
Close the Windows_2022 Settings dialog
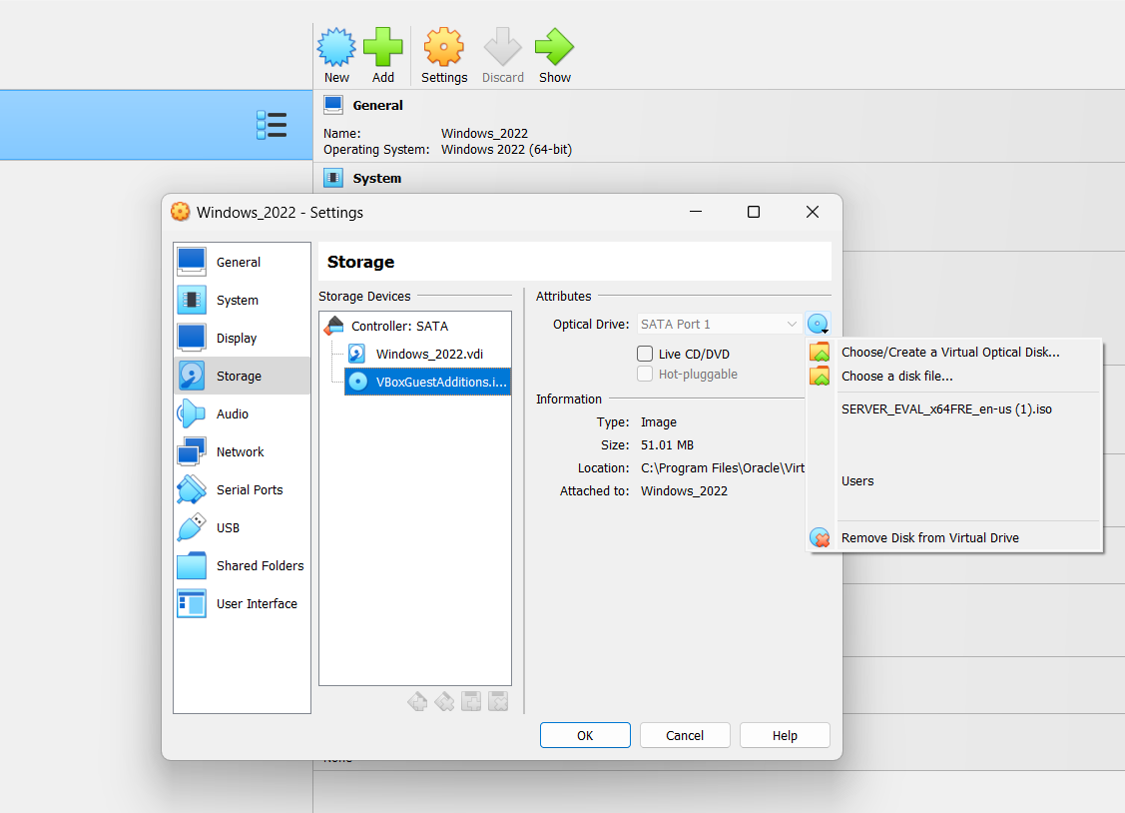[x=813, y=212]
